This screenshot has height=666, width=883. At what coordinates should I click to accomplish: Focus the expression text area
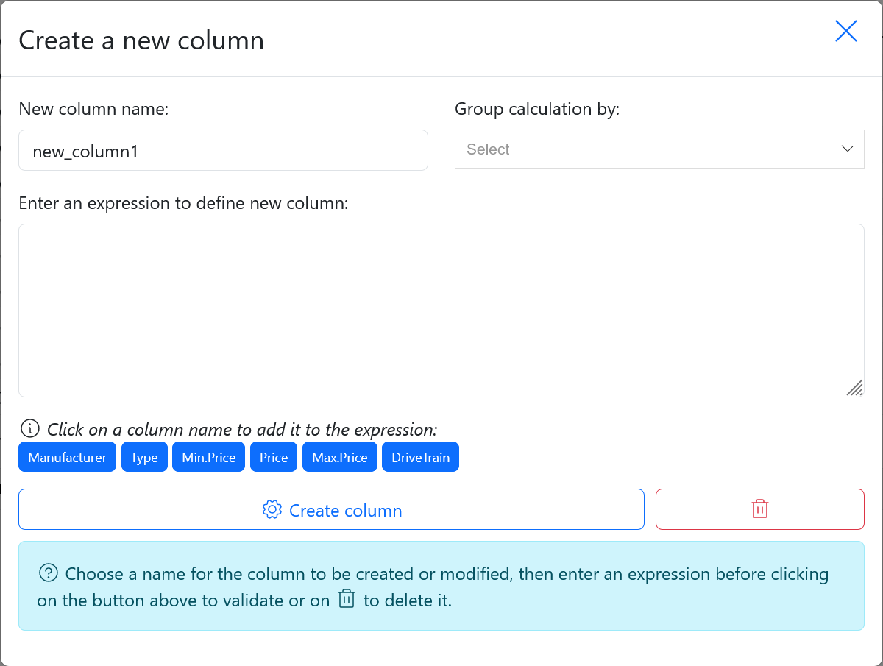(x=441, y=310)
